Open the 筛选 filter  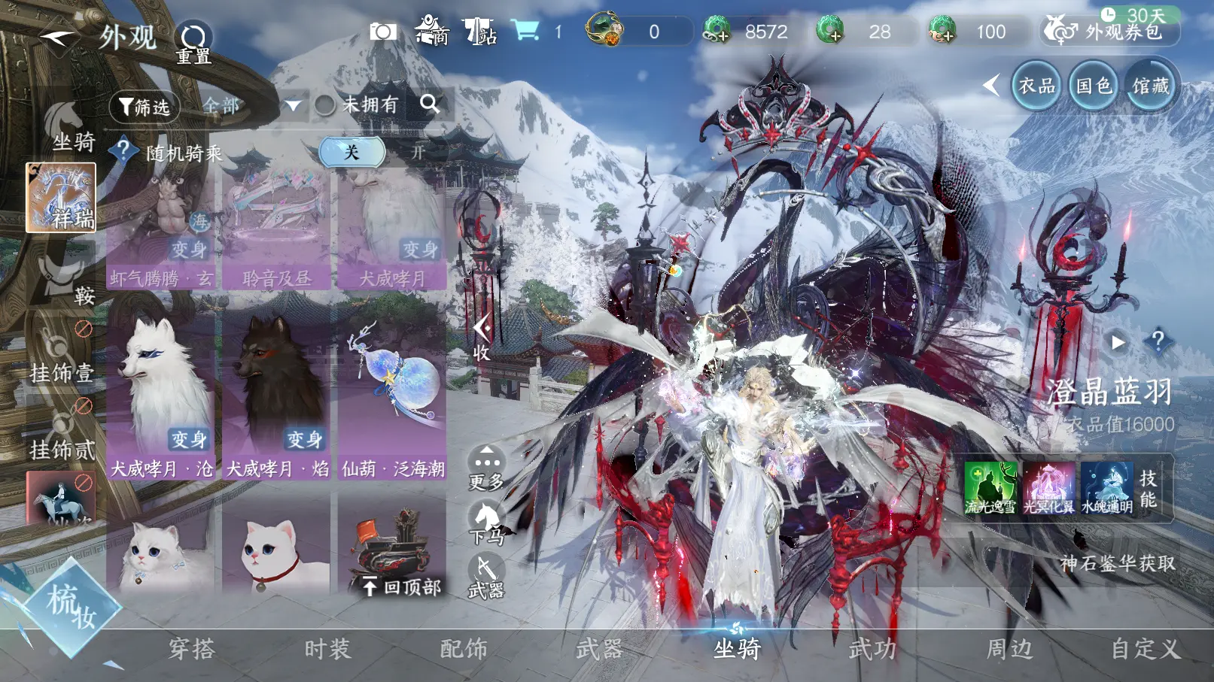[145, 108]
